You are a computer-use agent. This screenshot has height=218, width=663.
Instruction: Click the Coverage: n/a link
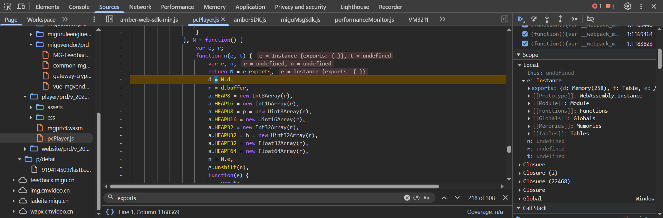coord(485,212)
